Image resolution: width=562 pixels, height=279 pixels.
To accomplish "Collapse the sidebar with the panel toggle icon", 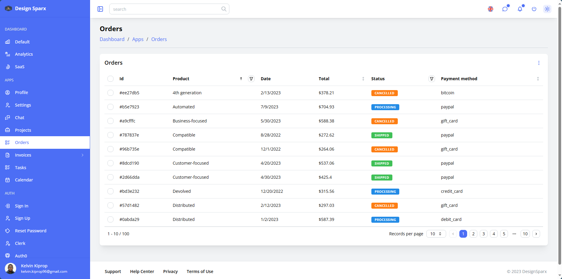I will click(x=100, y=9).
